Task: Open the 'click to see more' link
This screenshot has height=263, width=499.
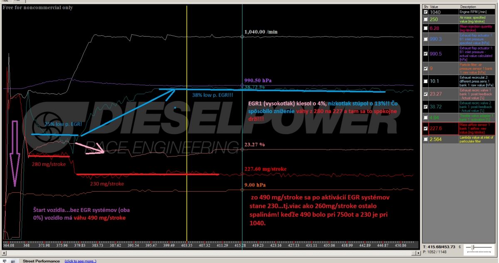Action: [x=81, y=261]
